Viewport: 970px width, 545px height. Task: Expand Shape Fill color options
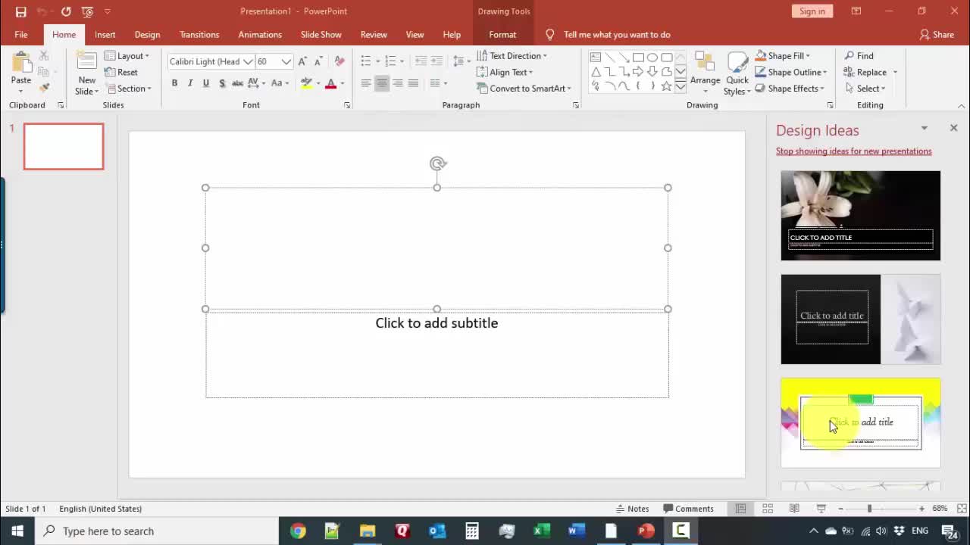[x=808, y=56]
